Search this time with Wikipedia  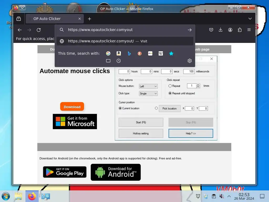pyautogui.click(x=161, y=53)
